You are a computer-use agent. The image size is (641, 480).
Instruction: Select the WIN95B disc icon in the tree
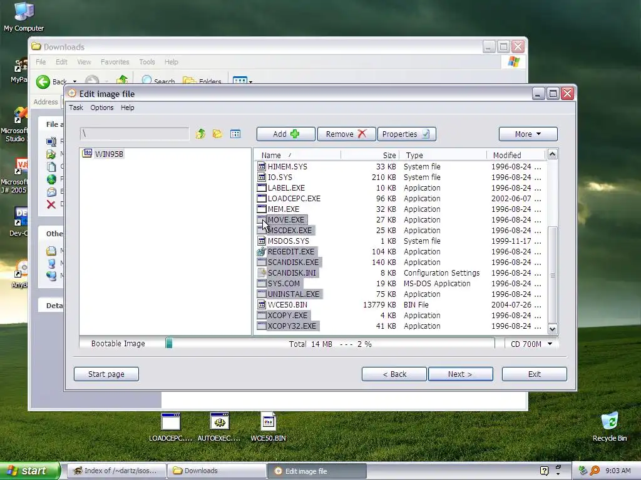[87, 154]
